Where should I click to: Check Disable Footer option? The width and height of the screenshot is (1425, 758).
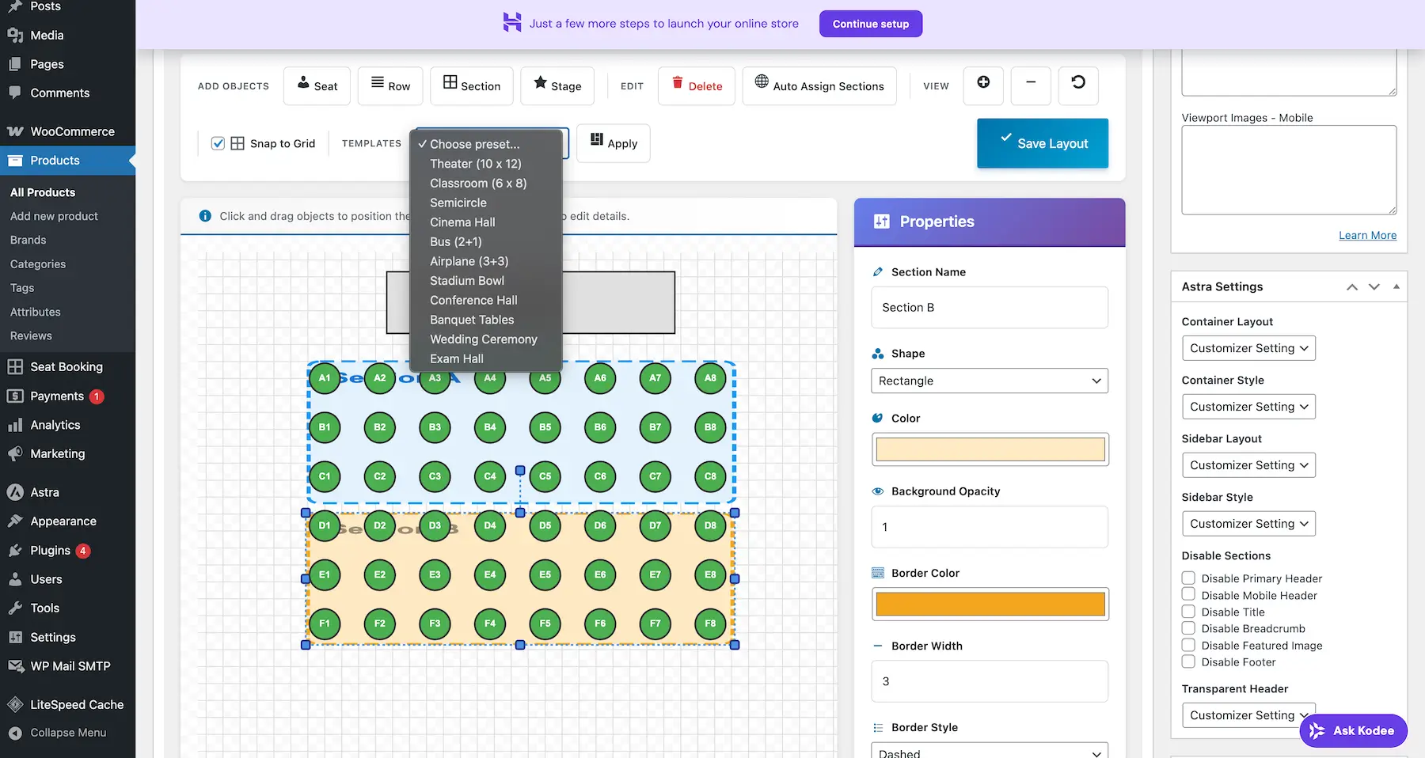pyautogui.click(x=1188, y=661)
